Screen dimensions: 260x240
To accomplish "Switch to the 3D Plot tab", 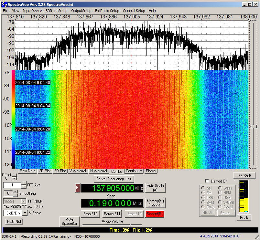I will pyautogui.click(x=60, y=171).
